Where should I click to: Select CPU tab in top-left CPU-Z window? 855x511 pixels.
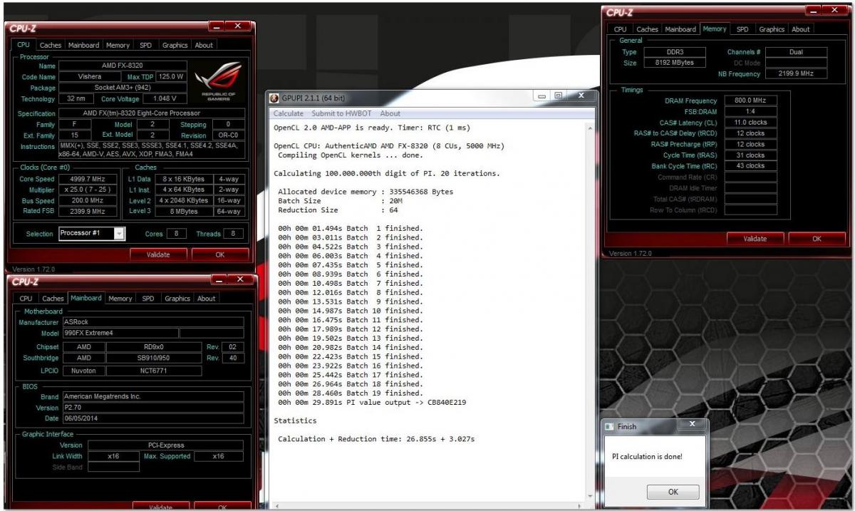24,44
